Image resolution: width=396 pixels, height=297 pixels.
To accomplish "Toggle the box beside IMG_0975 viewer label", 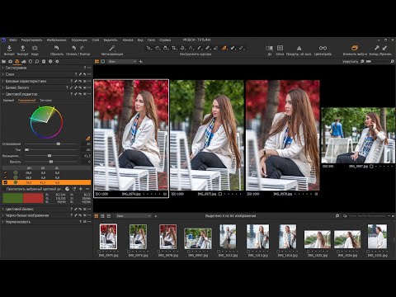I will 220,194.
